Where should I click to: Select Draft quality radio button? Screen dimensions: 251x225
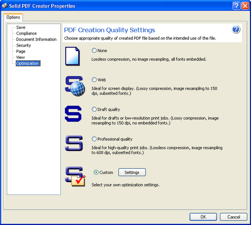point(94,109)
